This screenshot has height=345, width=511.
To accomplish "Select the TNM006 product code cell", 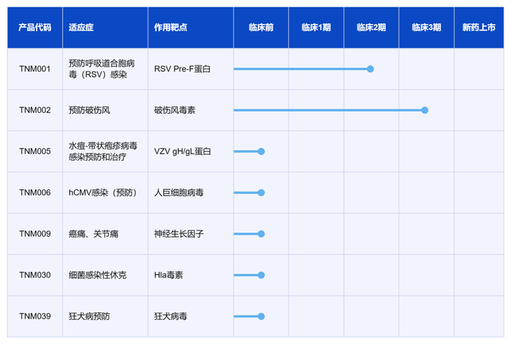I will pos(35,192).
